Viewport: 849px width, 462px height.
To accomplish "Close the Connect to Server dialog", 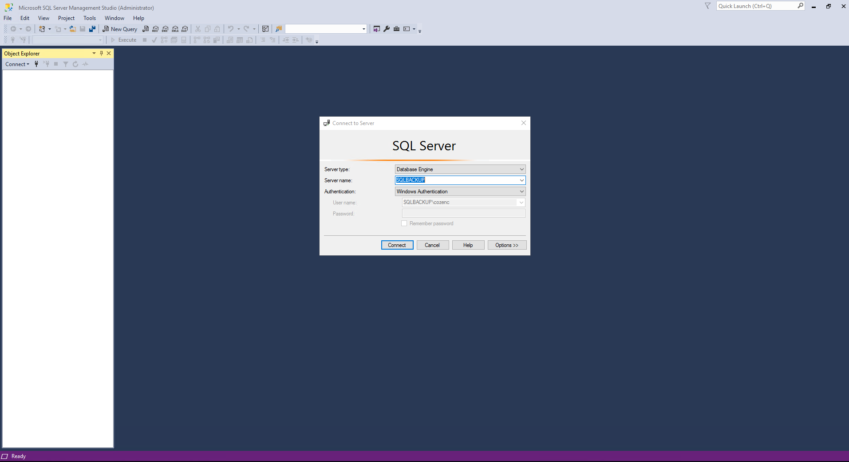I will pos(524,123).
